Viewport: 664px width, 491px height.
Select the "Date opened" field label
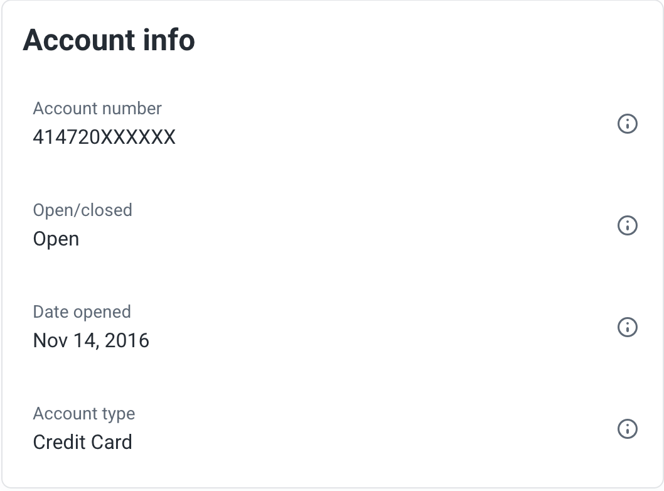82,312
